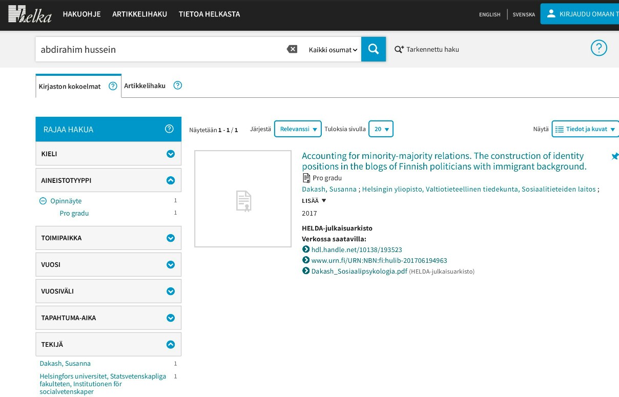
Task: Click the year 2017 text
Action: [309, 213]
